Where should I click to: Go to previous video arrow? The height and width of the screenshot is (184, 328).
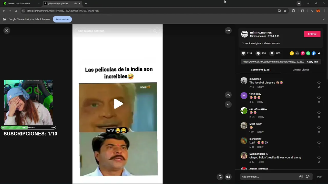click(x=228, y=95)
